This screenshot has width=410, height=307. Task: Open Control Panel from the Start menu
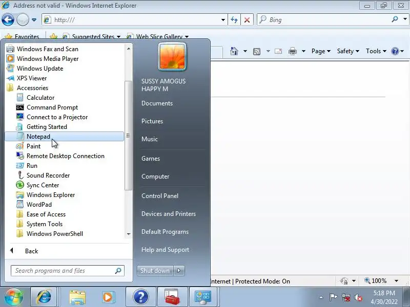pyautogui.click(x=160, y=196)
